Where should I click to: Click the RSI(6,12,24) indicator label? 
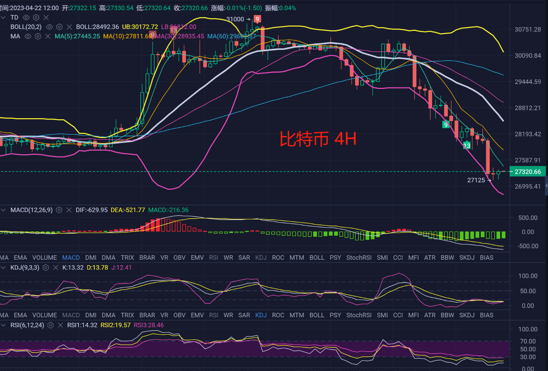(x=27, y=325)
